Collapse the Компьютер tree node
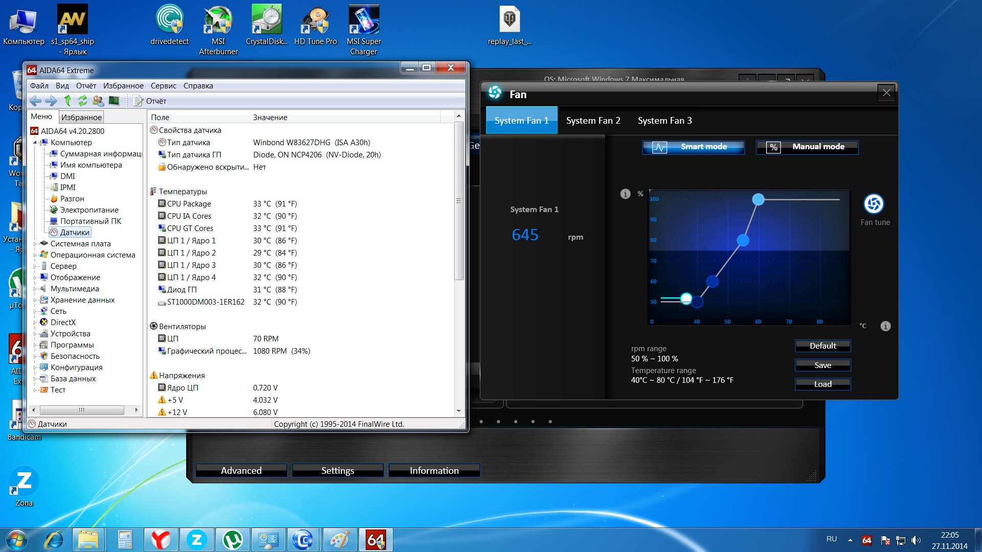 [35, 143]
